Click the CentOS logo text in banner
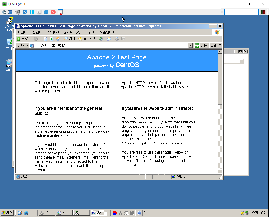The height and width of the screenshot is (217, 269). (127, 65)
